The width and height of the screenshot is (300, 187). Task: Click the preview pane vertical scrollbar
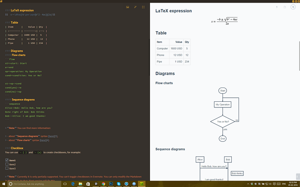pos(299,56)
